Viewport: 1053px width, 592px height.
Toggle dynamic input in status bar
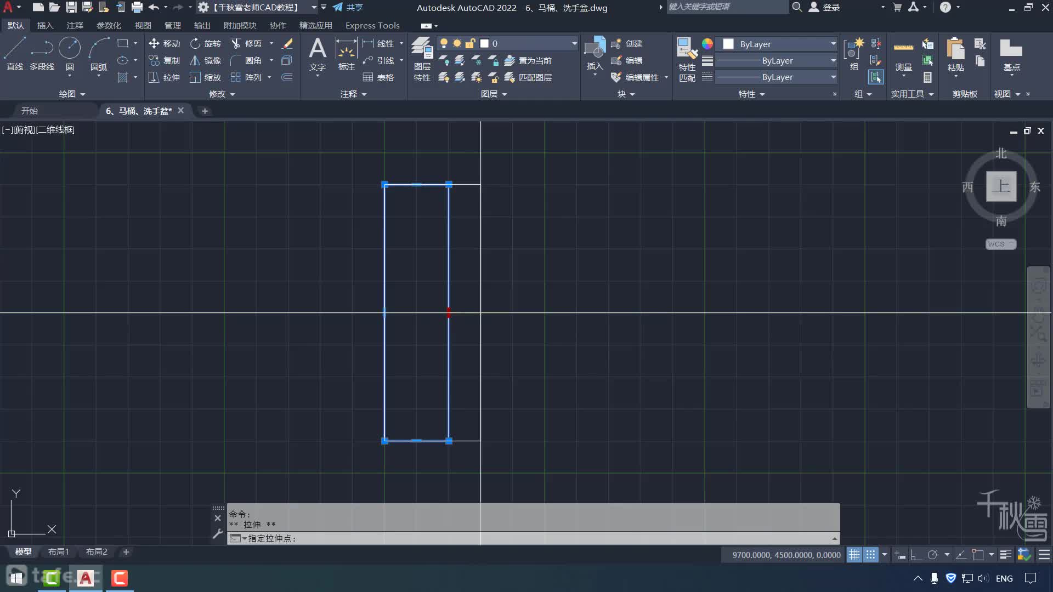tap(900, 555)
